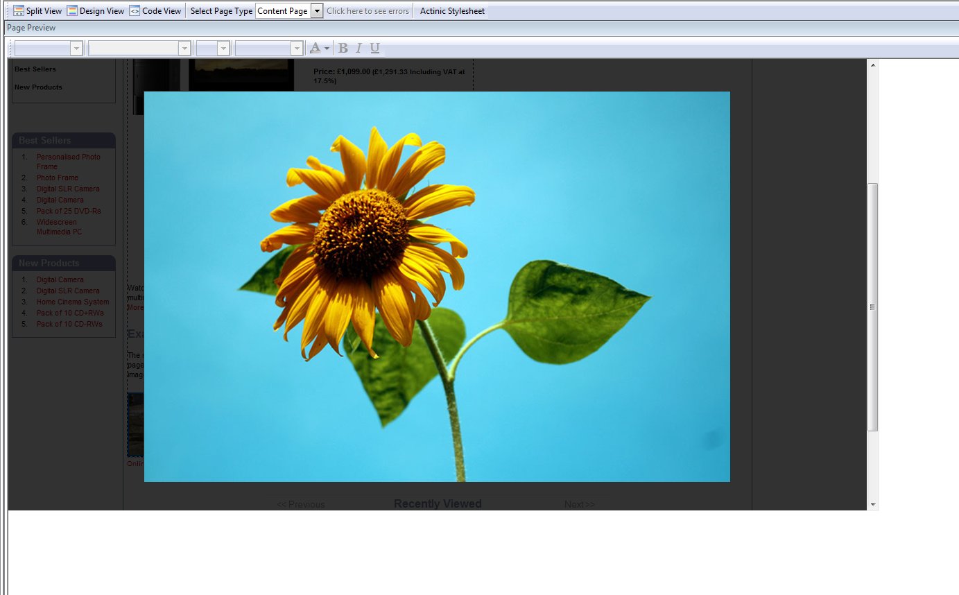The image size is (959, 595).
Task: Toggle underline formatting
Action: [374, 48]
